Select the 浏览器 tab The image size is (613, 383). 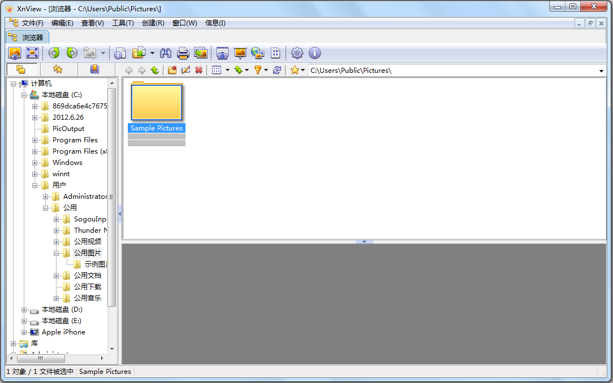click(x=27, y=37)
